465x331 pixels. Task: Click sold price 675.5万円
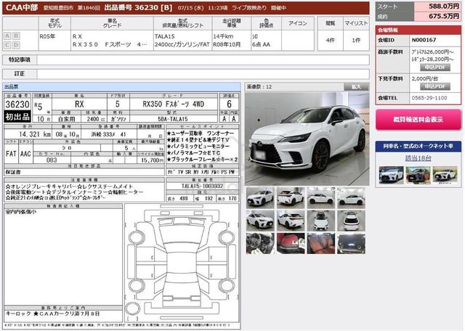(444, 16)
